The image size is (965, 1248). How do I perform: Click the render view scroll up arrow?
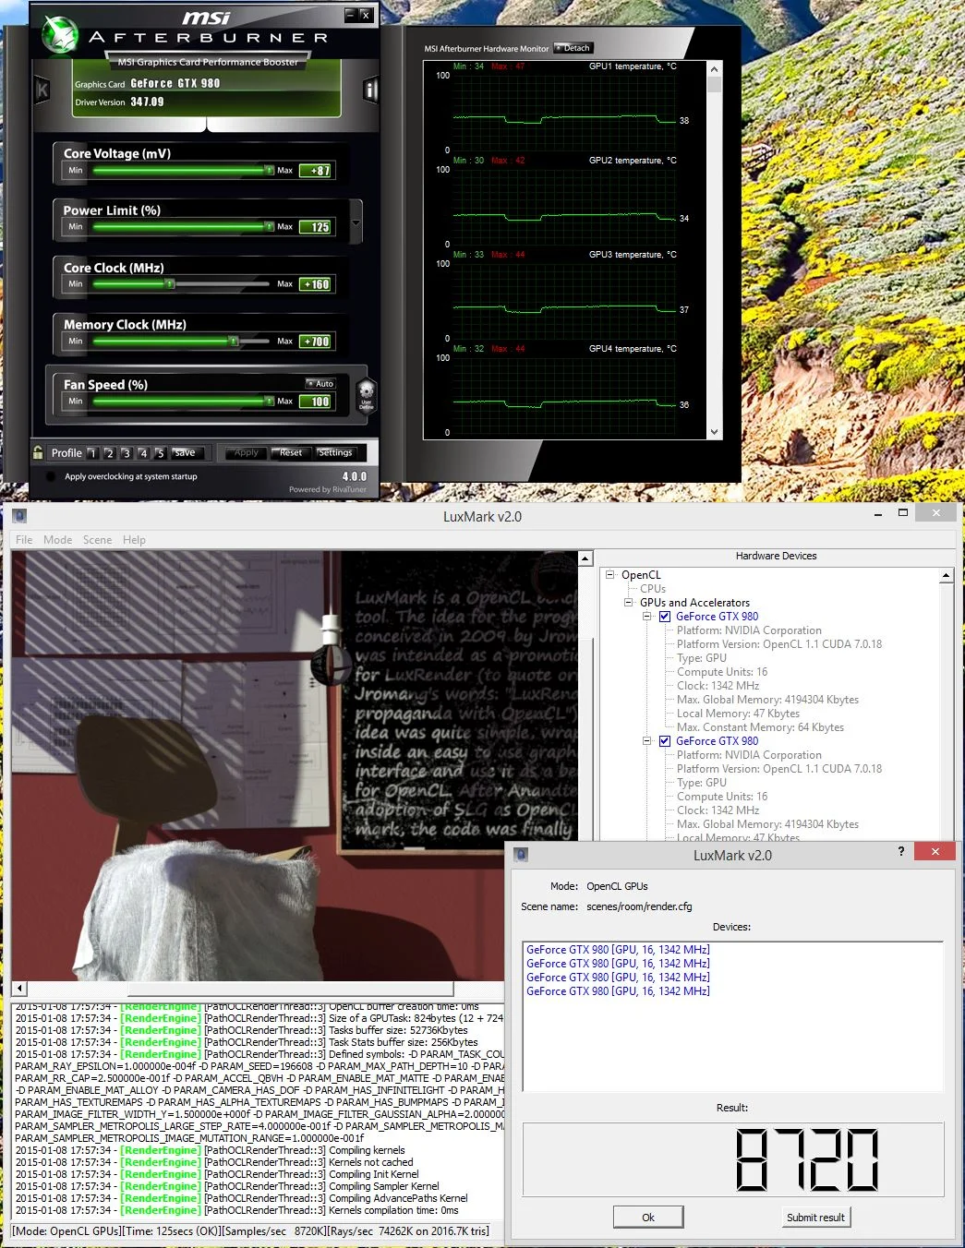pyautogui.click(x=585, y=558)
